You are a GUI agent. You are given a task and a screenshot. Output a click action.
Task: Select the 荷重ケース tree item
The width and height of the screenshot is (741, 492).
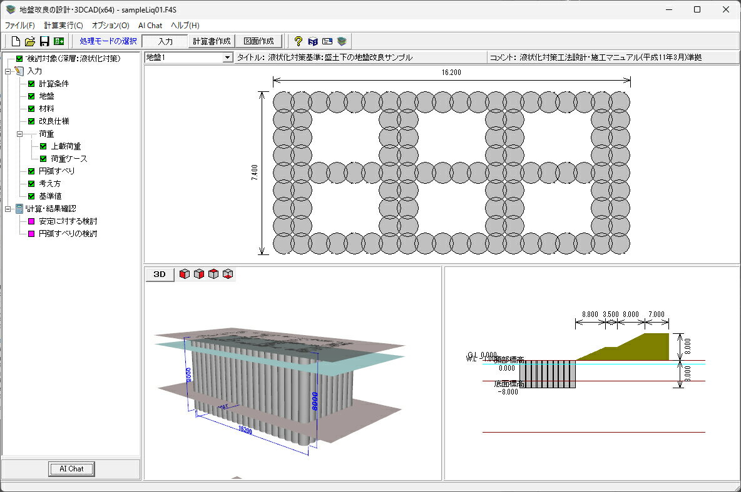pos(69,159)
